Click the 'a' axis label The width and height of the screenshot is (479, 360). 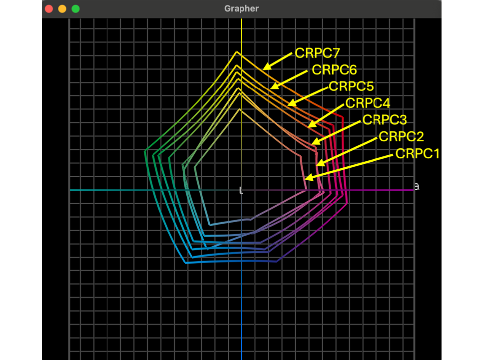click(417, 186)
